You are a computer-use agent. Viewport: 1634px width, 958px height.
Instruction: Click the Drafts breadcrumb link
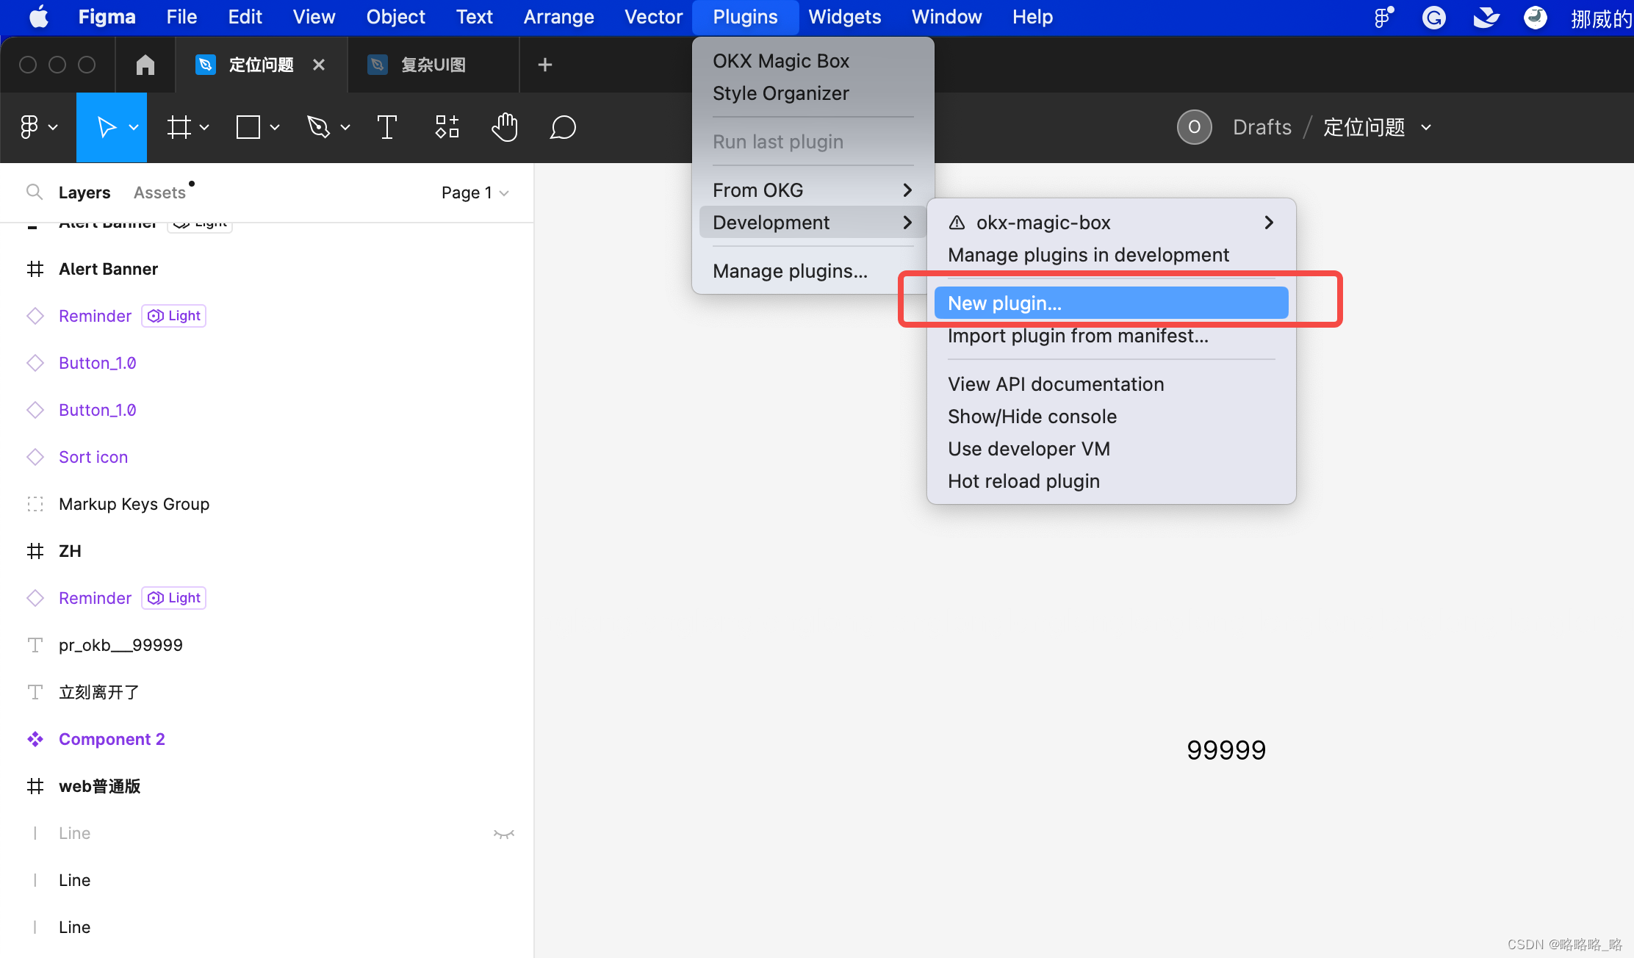(1262, 127)
